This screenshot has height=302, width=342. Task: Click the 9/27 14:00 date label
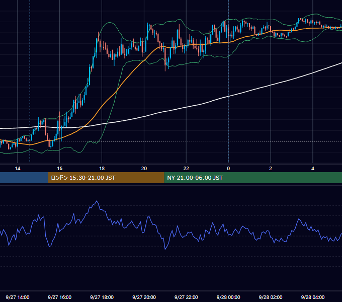click(18, 297)
